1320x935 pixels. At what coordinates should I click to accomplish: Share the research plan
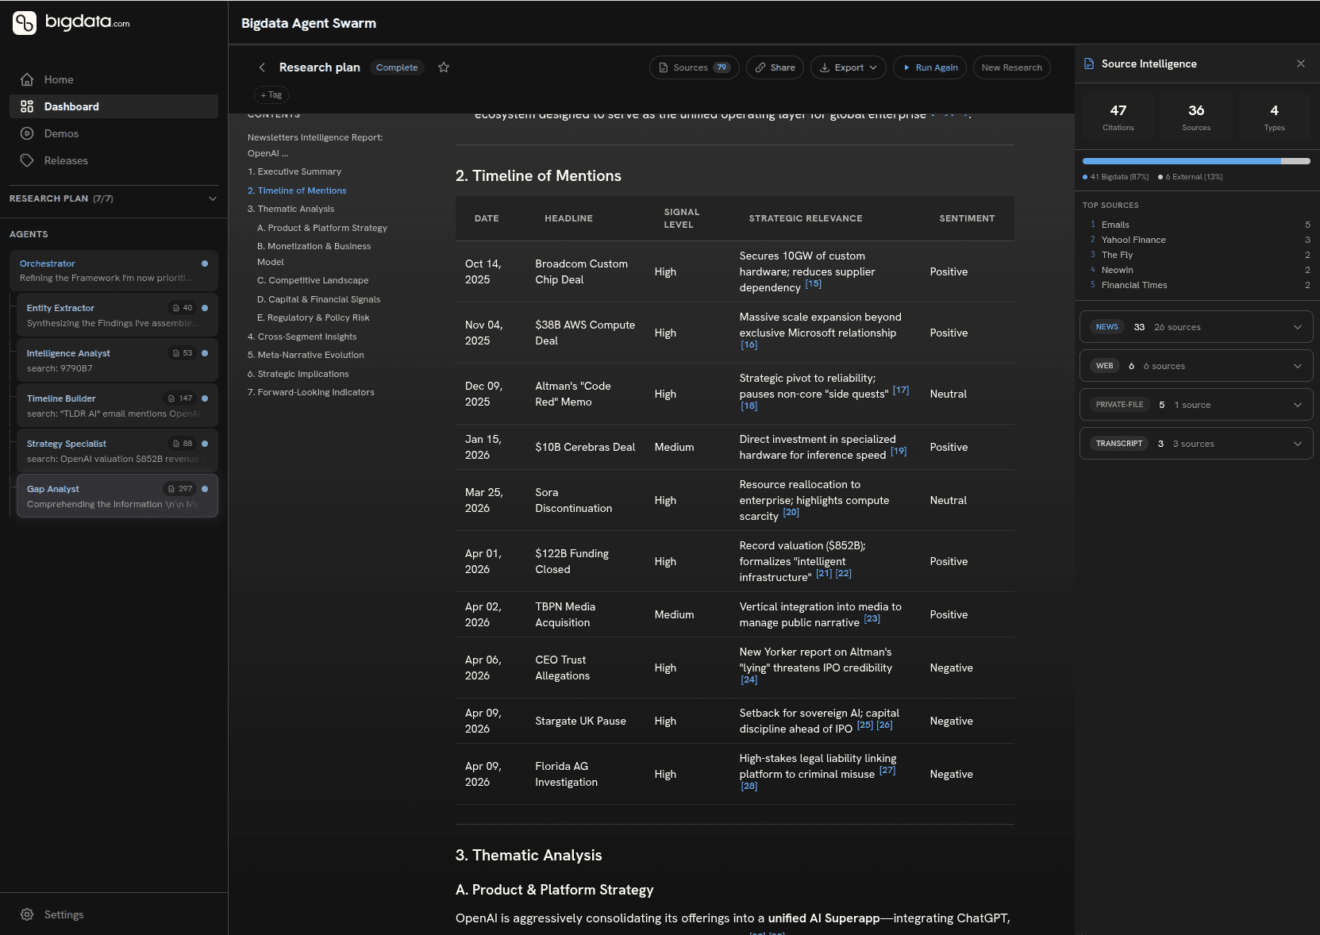775,67
